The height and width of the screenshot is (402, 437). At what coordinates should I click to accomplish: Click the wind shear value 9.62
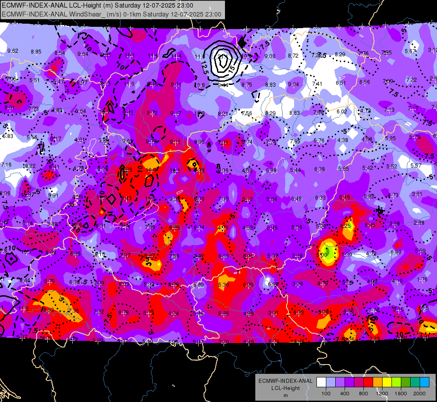click(13, 51)
